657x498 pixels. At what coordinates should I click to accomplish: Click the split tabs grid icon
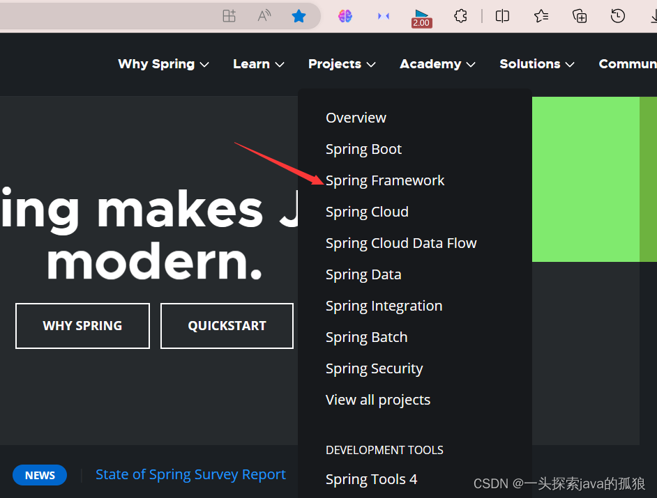pyautogui.click(x=229, y=16)
